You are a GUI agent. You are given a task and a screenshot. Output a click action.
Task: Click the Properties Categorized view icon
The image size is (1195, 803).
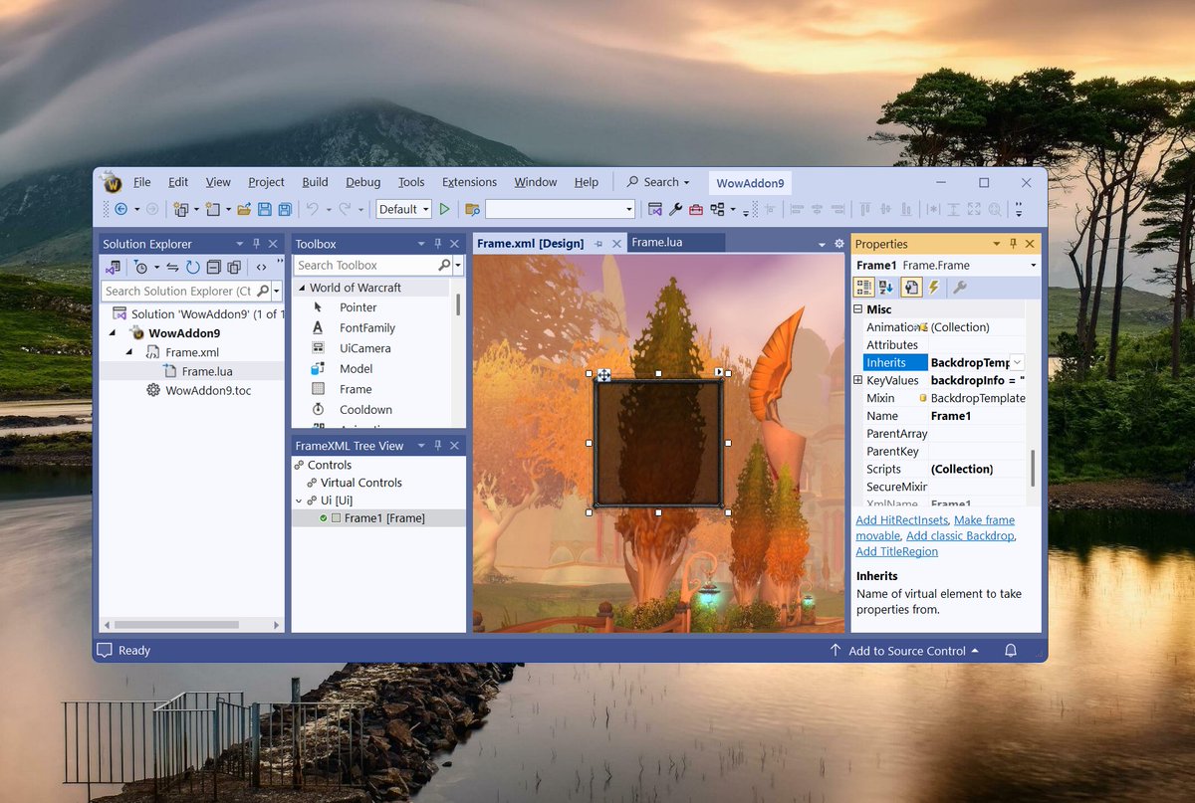[x=864, y=288]
